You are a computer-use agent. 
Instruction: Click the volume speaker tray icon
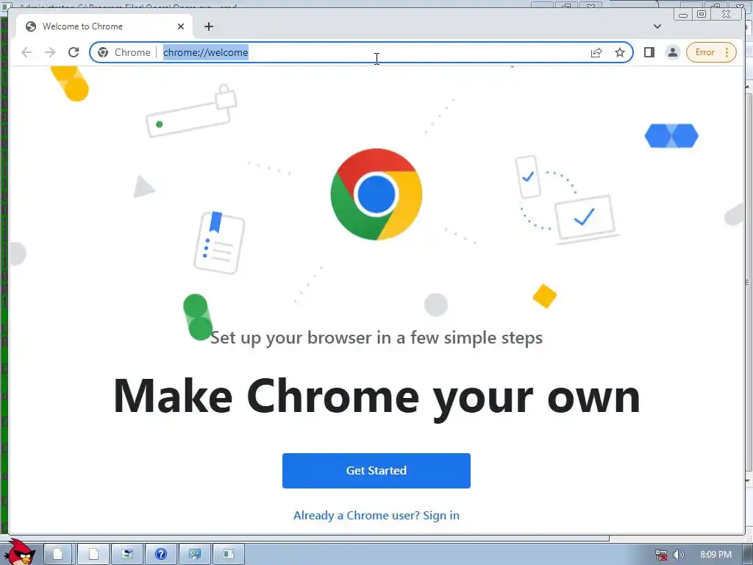pyautogui.click(x=678, y=555)
